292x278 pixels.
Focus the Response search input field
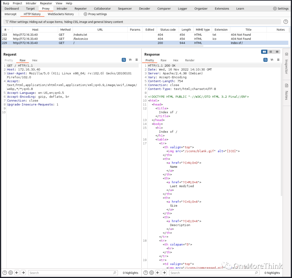click(214, 273)
